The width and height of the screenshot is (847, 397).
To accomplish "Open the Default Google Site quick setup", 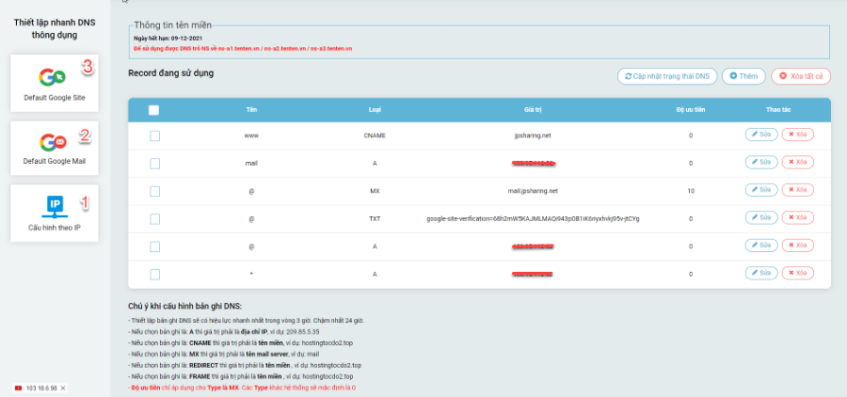I will [54, 83].
